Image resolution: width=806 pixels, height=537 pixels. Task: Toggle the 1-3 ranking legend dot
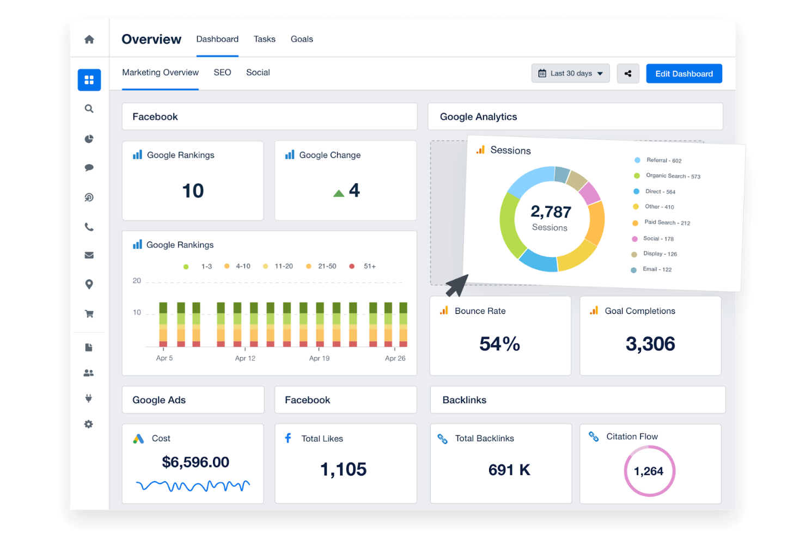tap(186, 267)
